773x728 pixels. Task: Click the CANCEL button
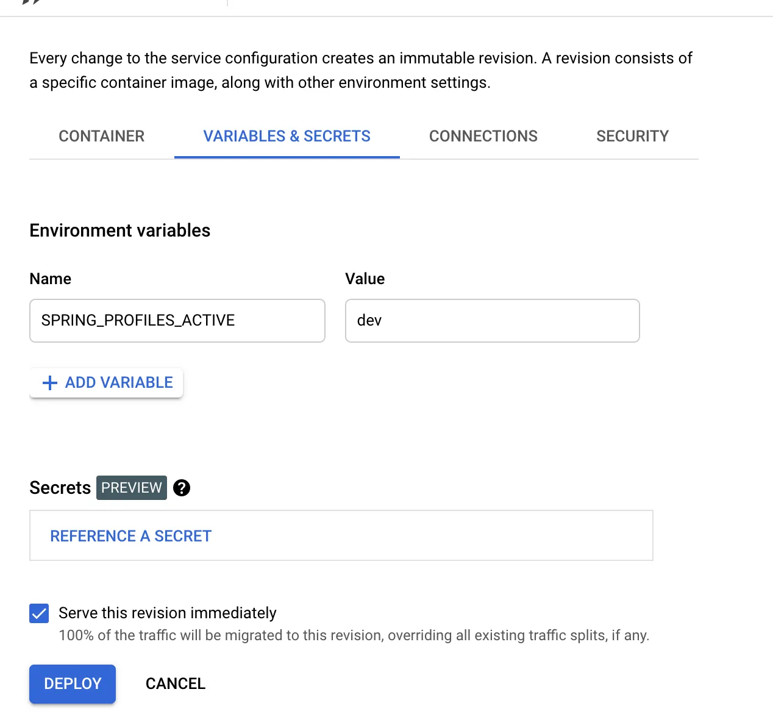click(x=176, y=683)
